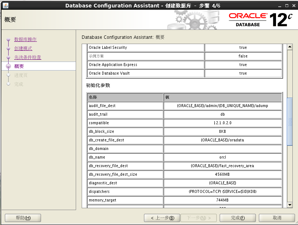This screenshot has width=298, height=225.
Task: Maximize the Database Configuration Assistant window
Action: (287, 6)
